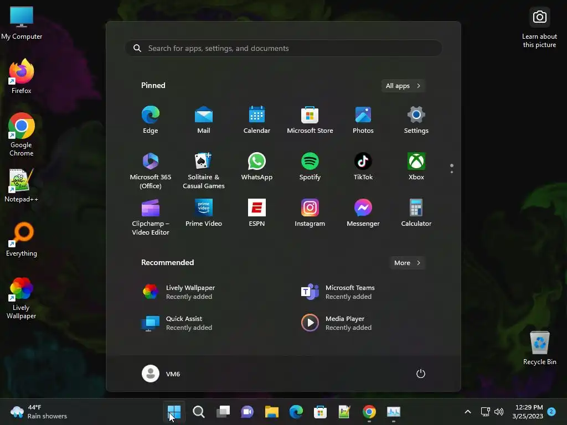Launch Instagram
This screenshot has height=425, width=567.
310,214
